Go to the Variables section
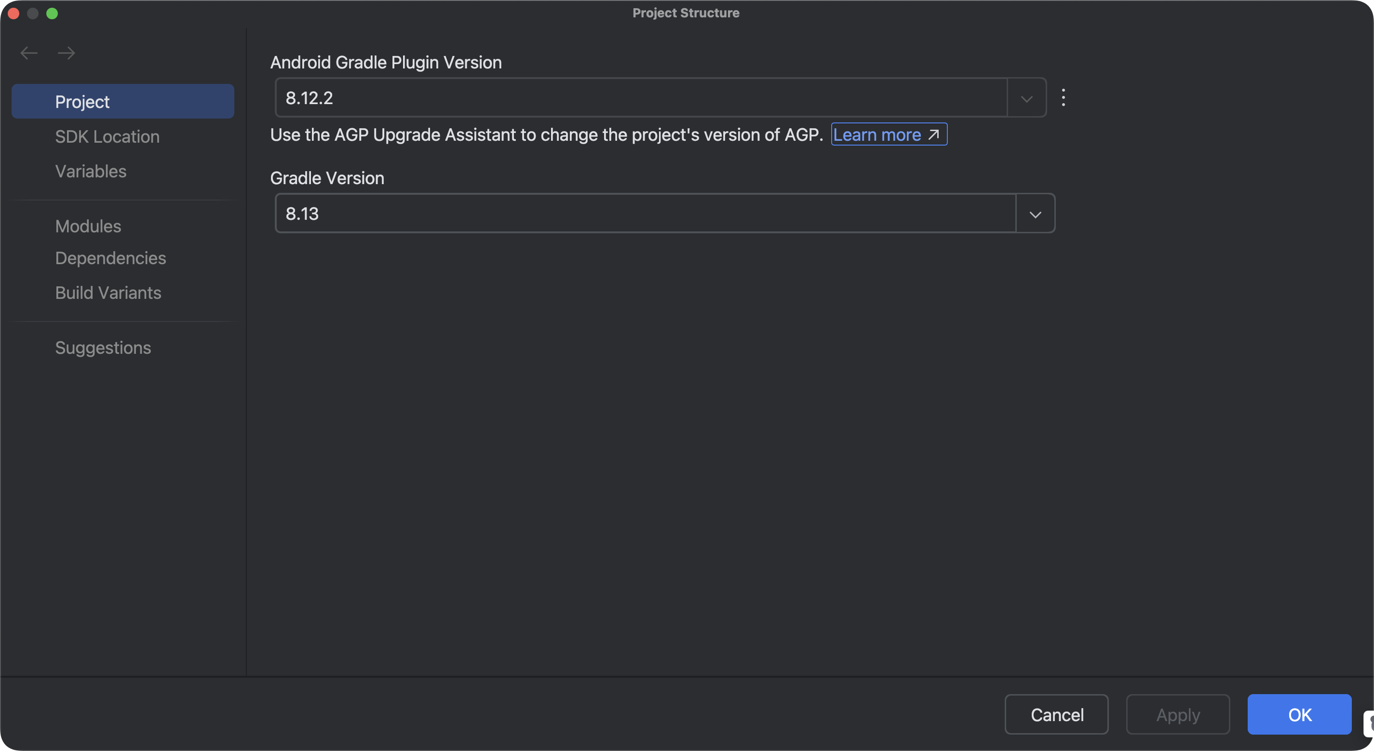The image size is (1374, 751). pyautogui.click(x=91, y=171)
